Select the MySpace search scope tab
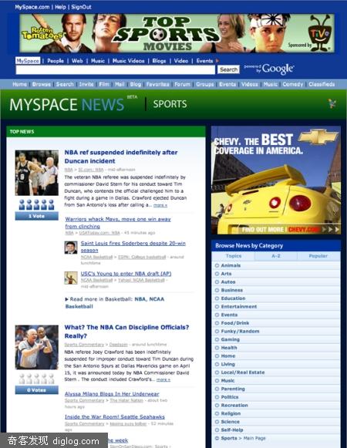The width and height of the screenshot is (347, 448). 28,61
